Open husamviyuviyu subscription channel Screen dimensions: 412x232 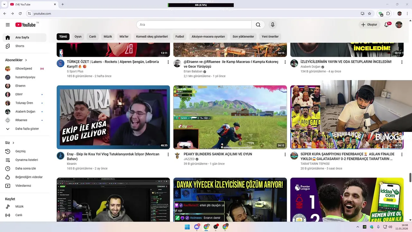point(24,77)
